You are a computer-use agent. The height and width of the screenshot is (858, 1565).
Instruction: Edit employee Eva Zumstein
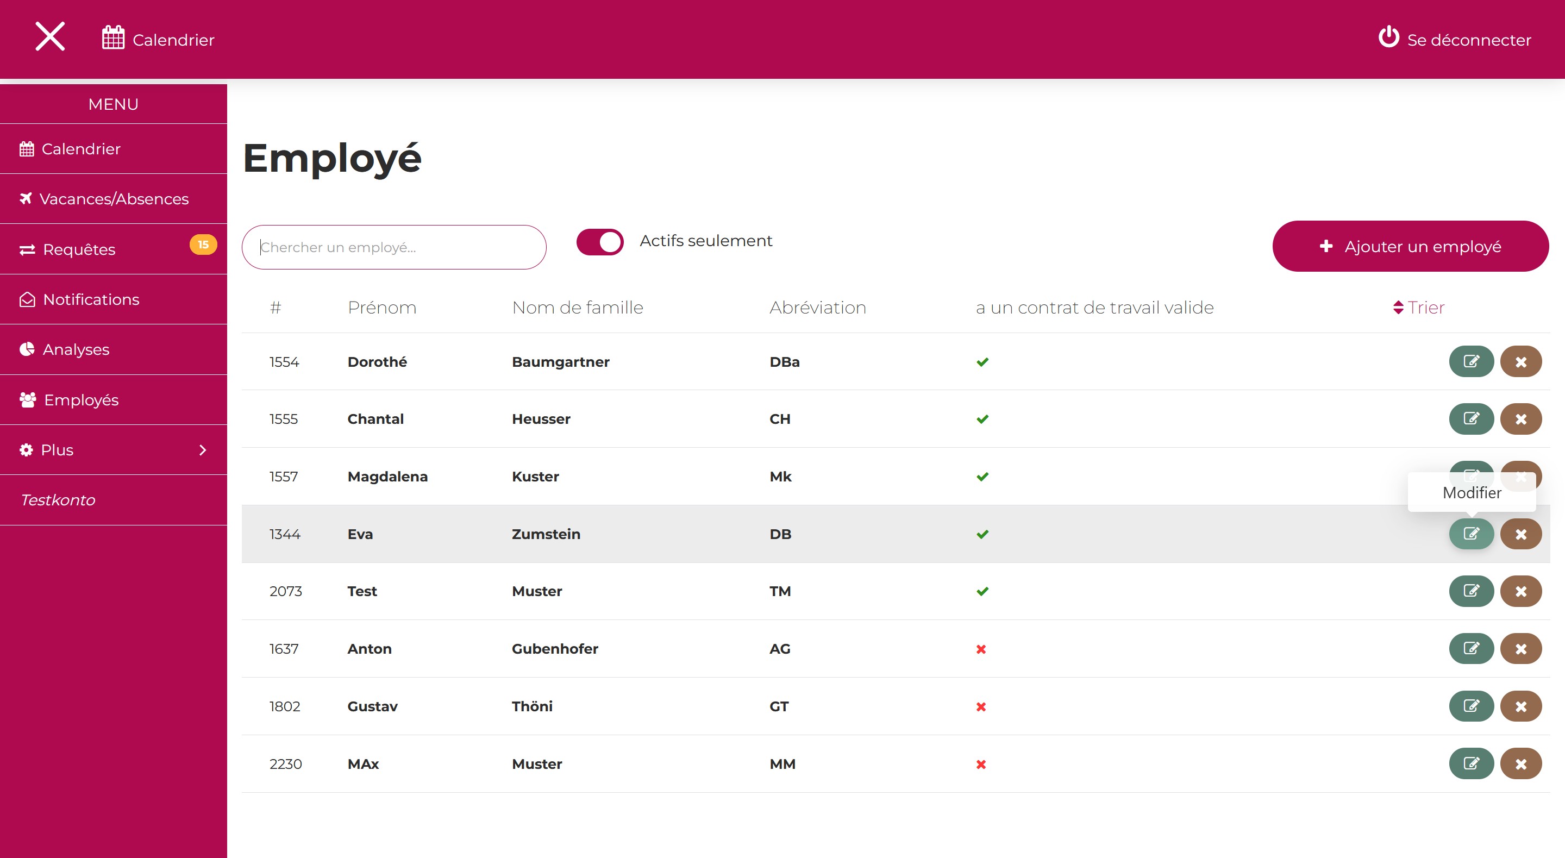(1471, 534)
